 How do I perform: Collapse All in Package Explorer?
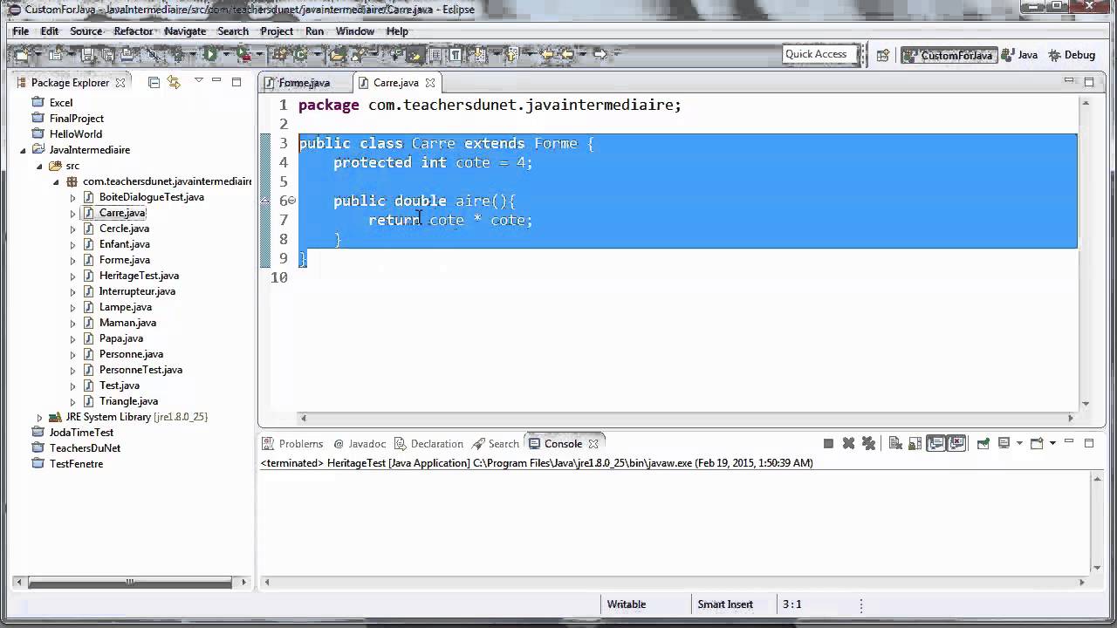pyautogui.click(x=154, y=82)
